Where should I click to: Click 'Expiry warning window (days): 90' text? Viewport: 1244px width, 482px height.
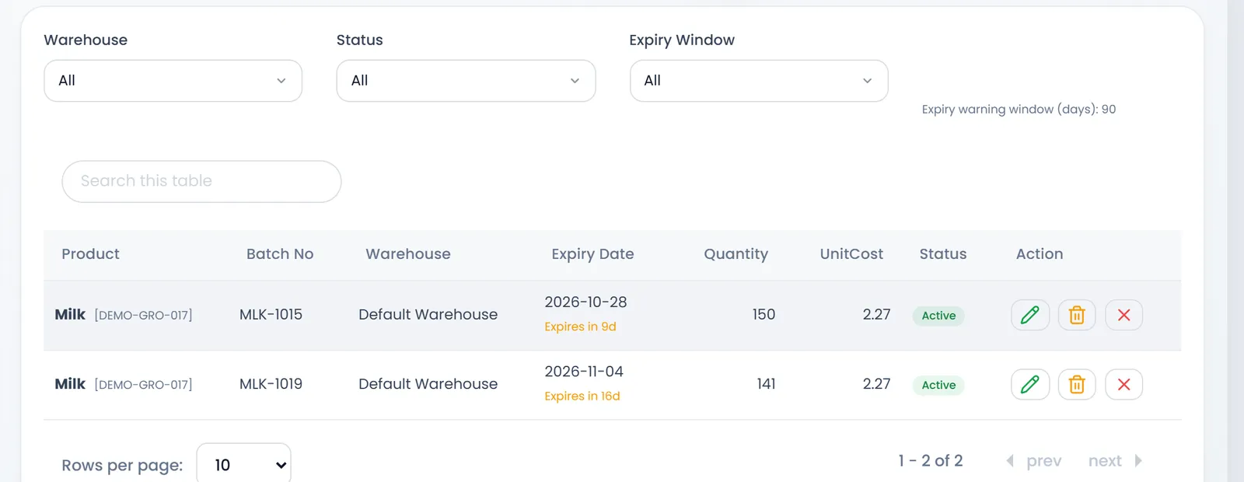tap(1019, 110)
